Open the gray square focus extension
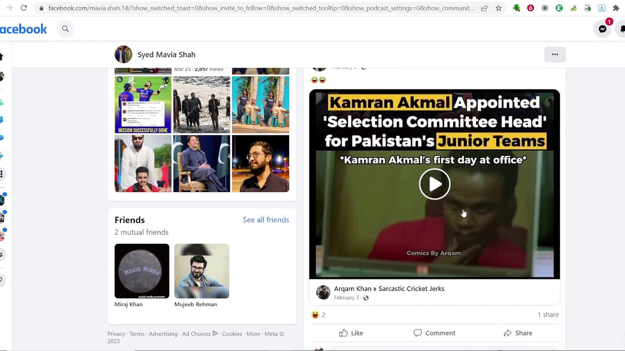The image size is (625, 351). click(545, 8)
